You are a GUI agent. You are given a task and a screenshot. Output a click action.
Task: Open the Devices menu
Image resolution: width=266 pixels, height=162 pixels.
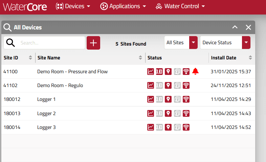73,6
